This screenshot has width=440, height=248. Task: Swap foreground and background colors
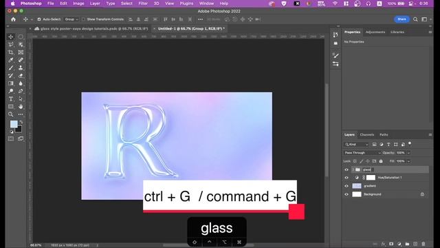(21, 123)
